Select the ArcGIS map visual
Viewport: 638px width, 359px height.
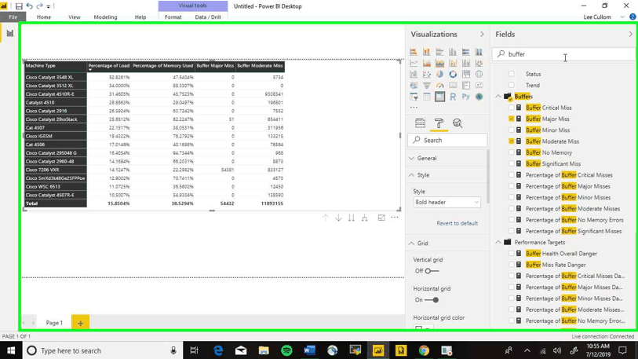point(479,97)
